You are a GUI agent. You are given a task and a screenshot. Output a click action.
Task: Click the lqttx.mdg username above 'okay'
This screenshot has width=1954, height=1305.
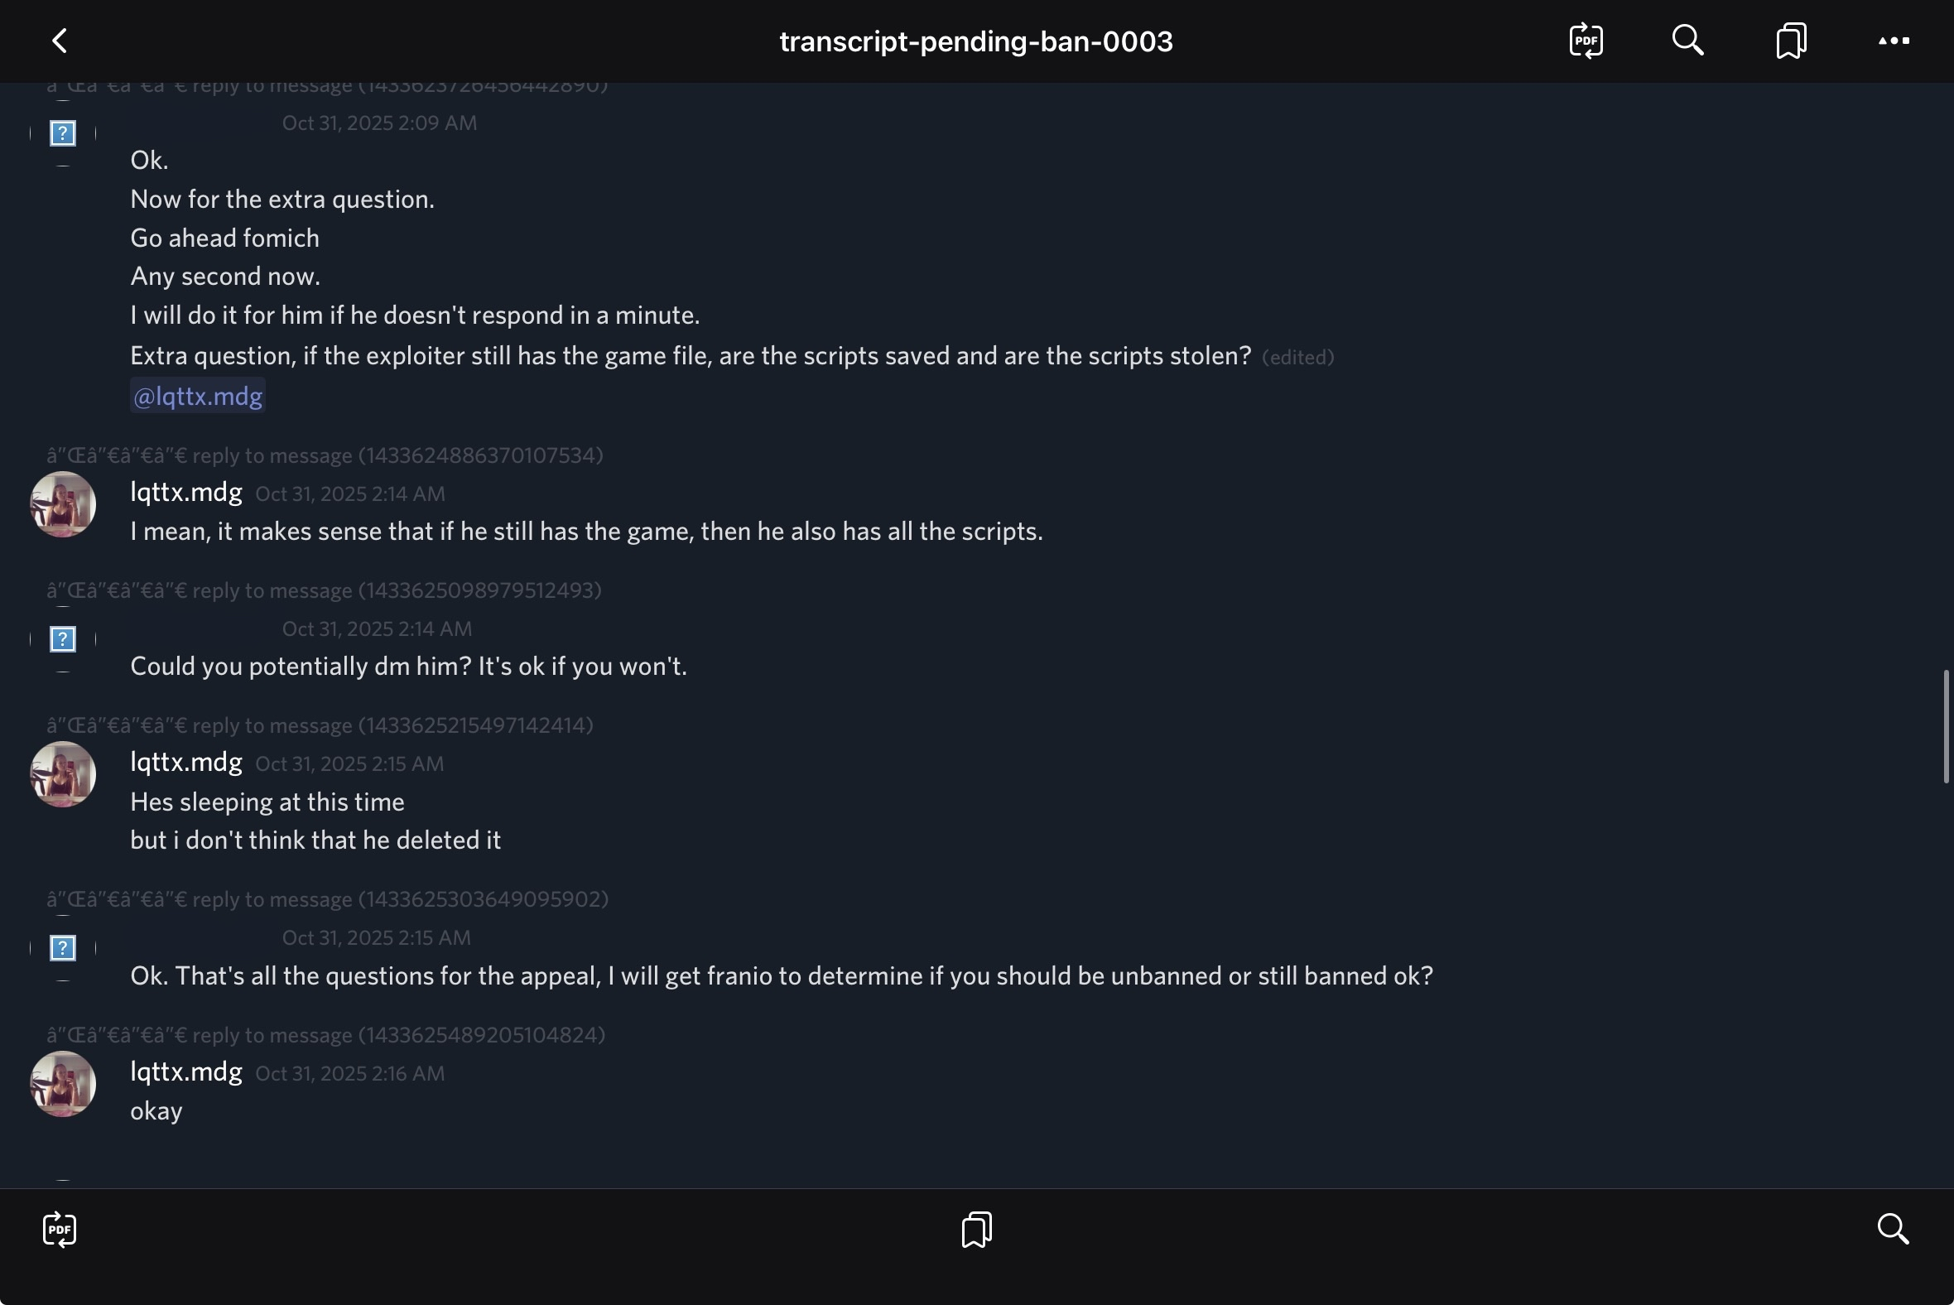pyautogui.click(x=186, y=1072)
